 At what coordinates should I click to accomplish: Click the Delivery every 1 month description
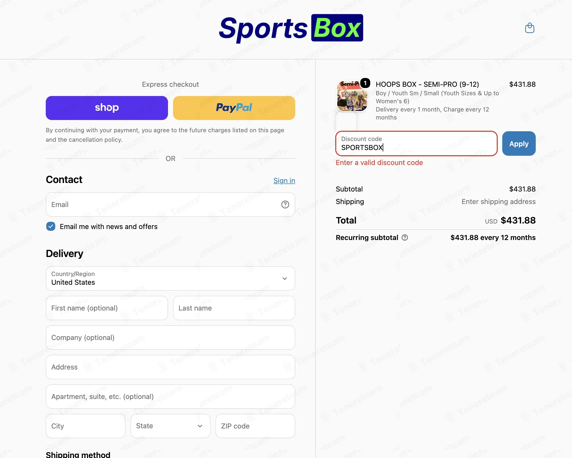(432, 113)
